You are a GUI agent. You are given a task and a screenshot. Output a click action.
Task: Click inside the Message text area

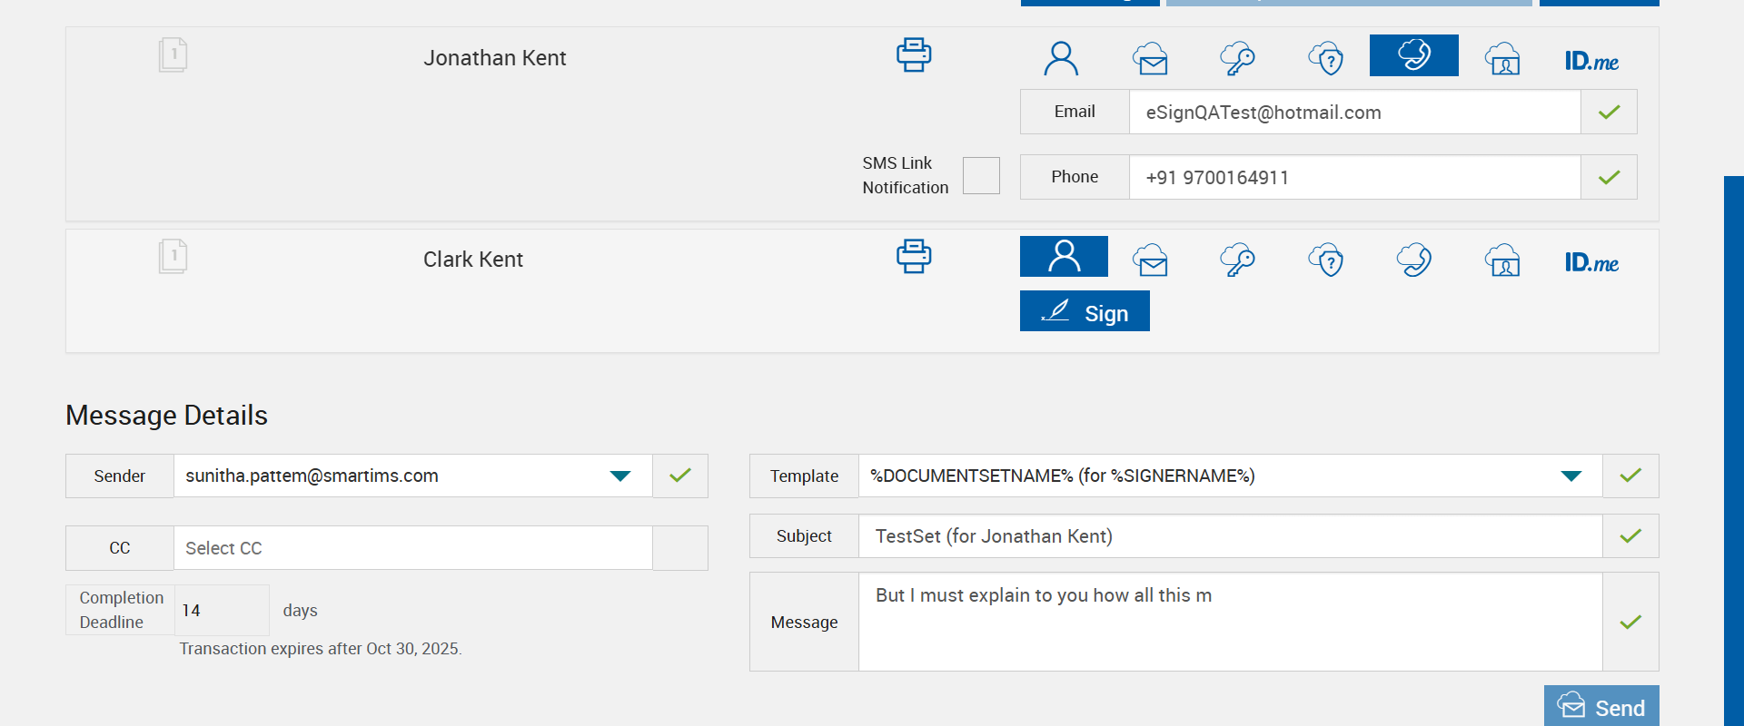(1230, 623)
